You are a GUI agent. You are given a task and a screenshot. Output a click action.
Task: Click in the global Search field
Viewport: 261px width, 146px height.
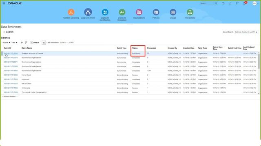click(x=207, y=3)
